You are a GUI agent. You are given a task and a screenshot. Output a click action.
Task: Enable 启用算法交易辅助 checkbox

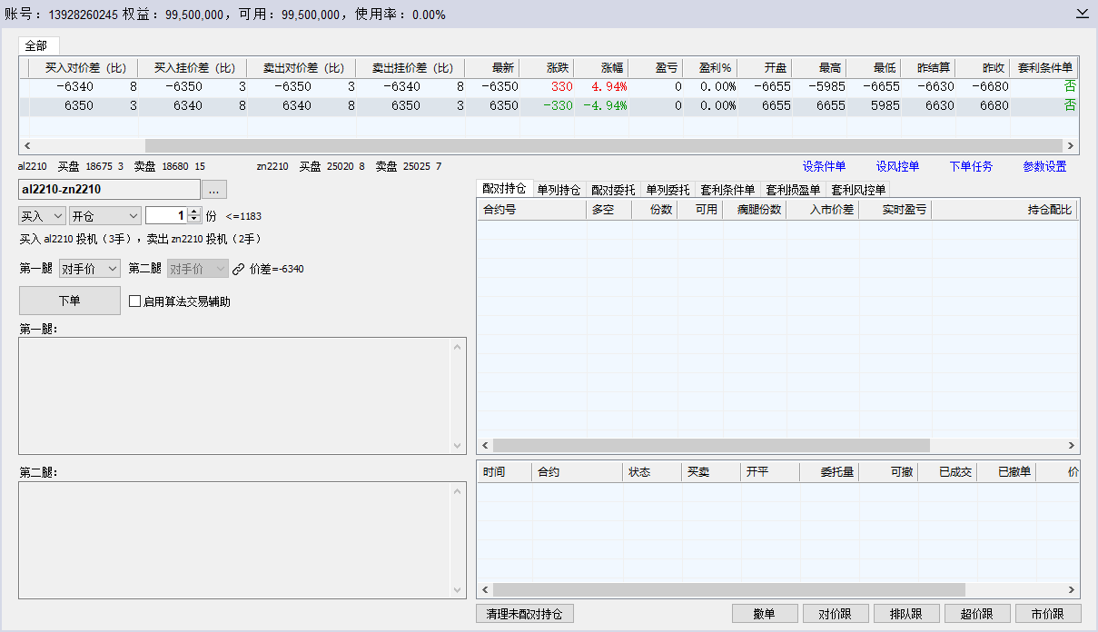coord(135,301)
